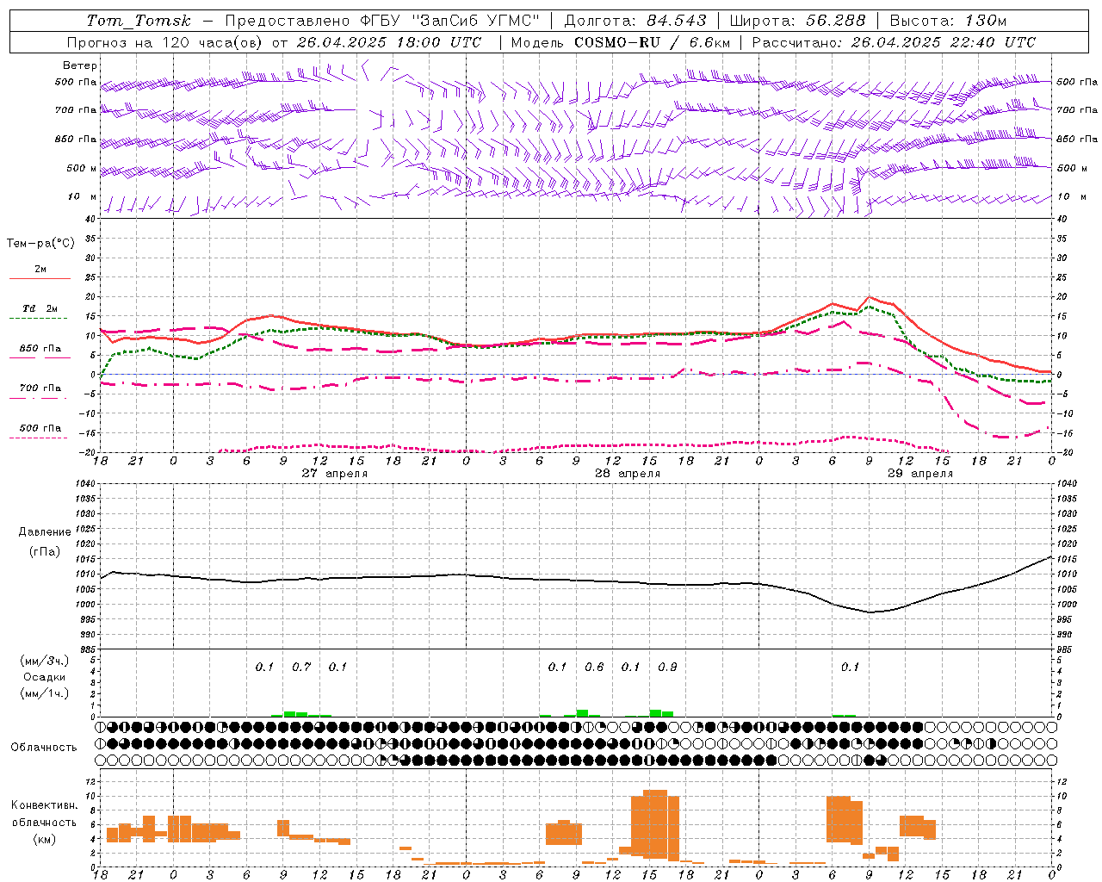Screen dimensions: 1102x882
Task: Select the "(км)" unit under convective cloudiness
Action: pyautogui.click(x=45, y=839)
